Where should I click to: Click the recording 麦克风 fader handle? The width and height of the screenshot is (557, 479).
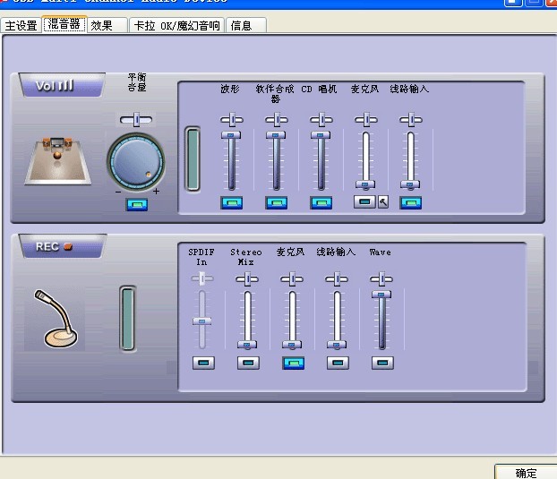292,345
